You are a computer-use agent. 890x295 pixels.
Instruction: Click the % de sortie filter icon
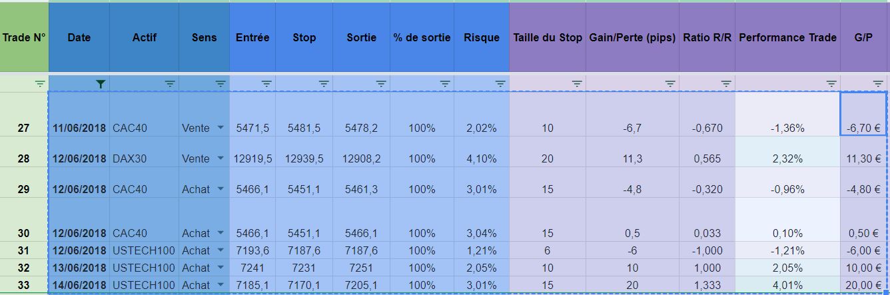click(445, 84)
